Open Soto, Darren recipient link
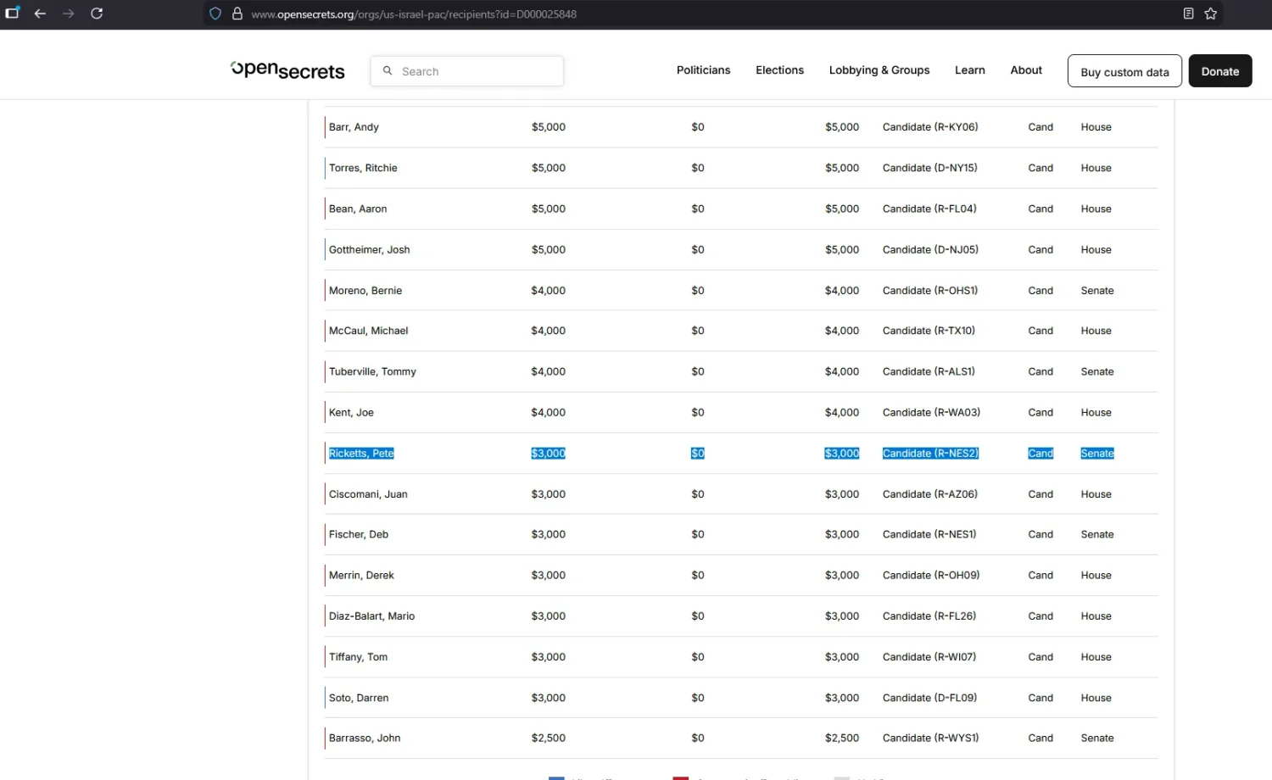The image size is (1272, 780). click(x=359, y=698)
